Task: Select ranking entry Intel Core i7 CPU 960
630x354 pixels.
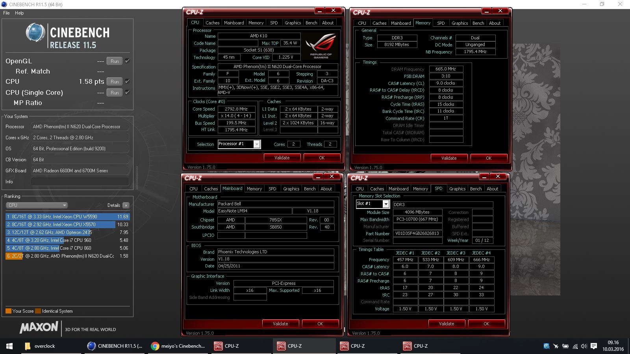Action: click(67, 240)
